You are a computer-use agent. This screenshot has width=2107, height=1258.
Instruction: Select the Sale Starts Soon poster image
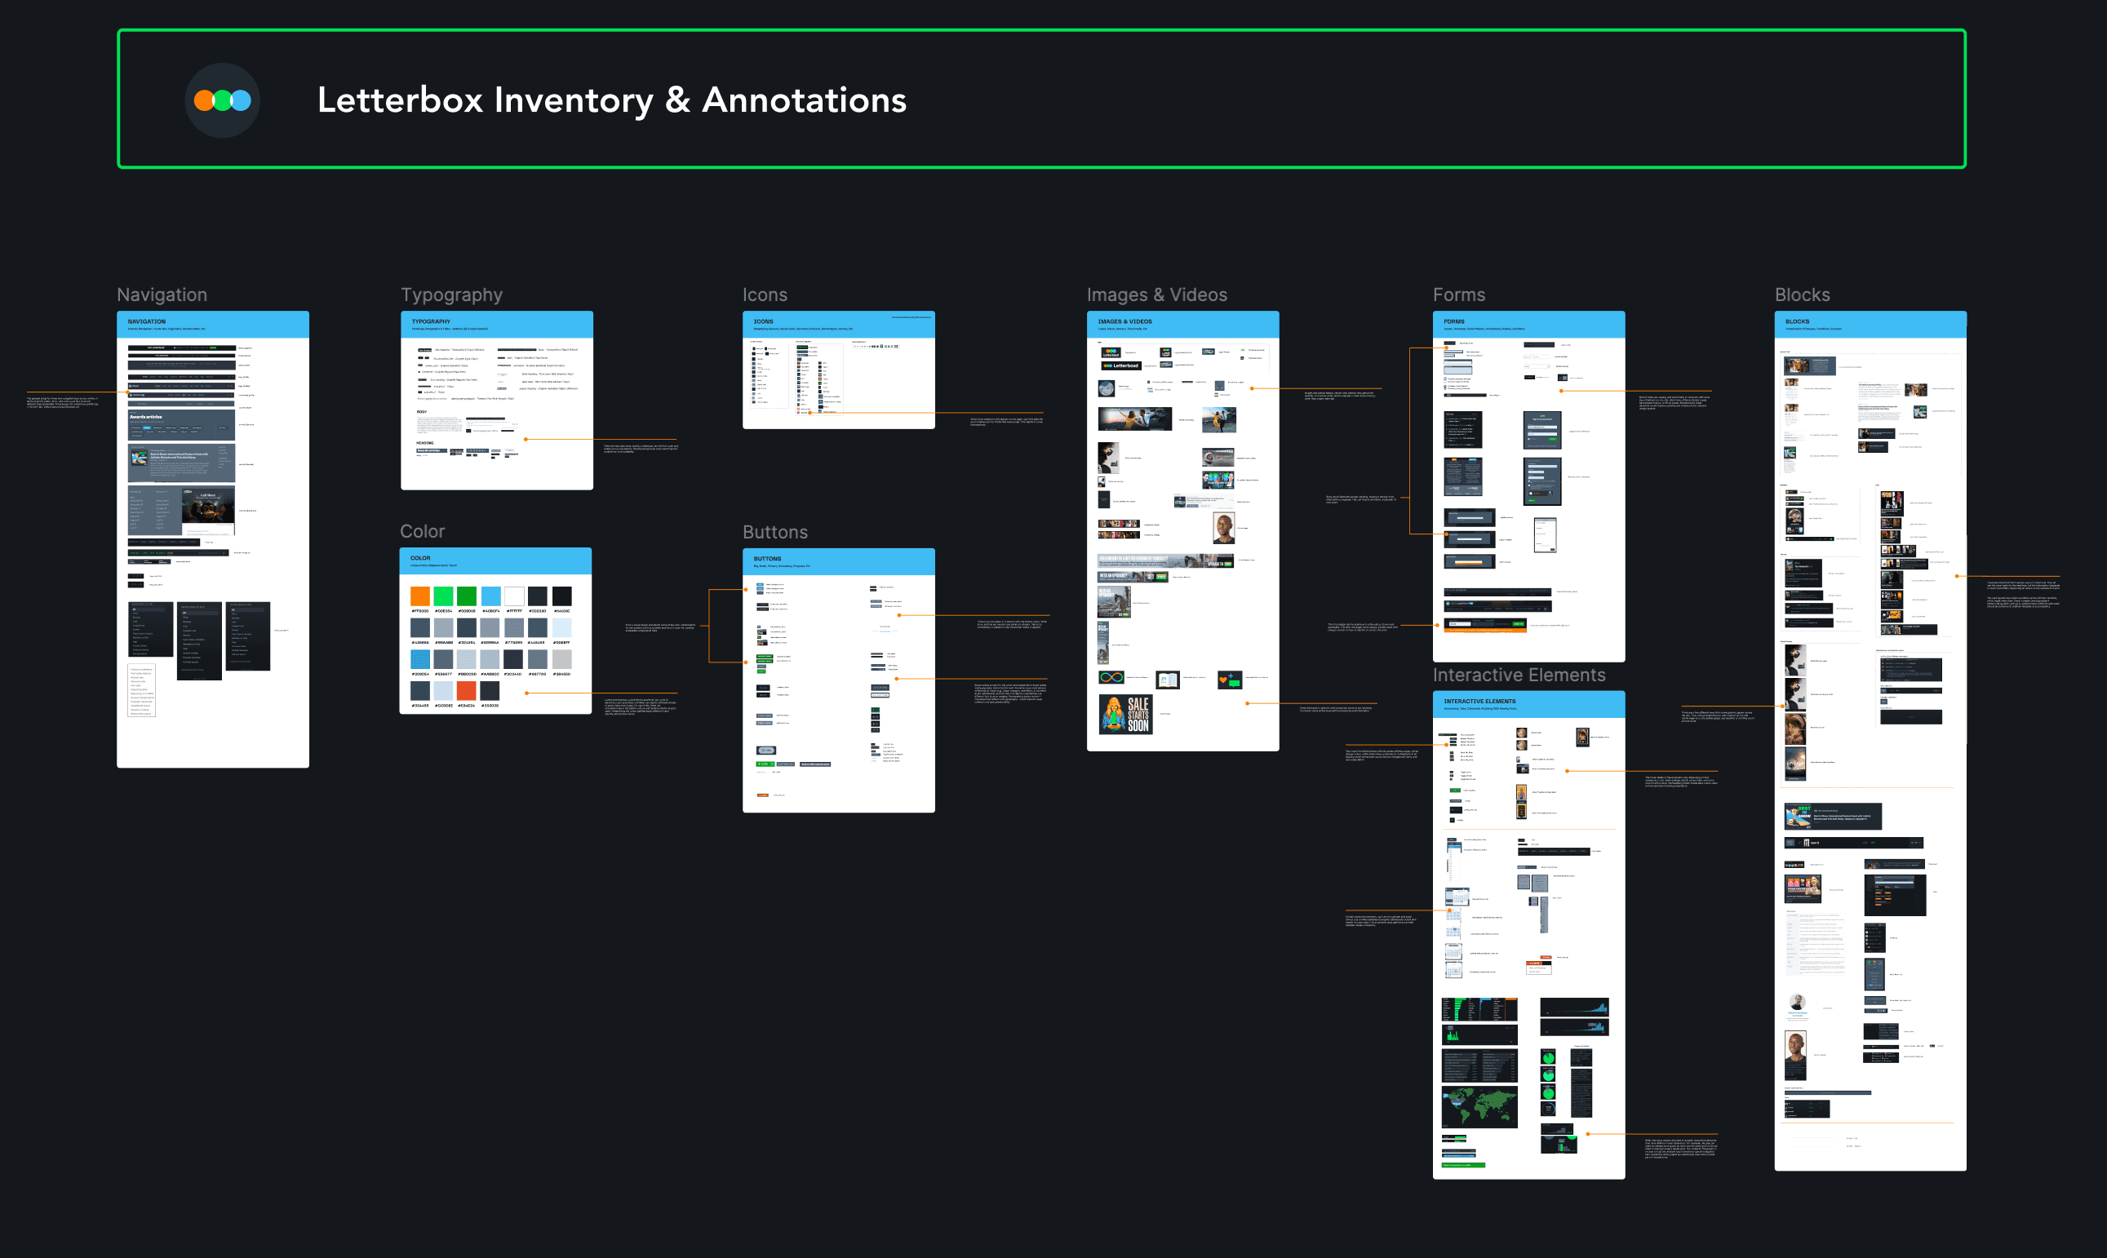(x=1126, y=714)
